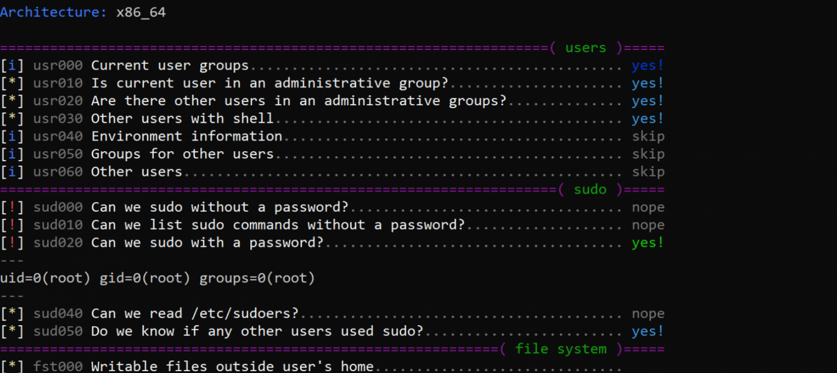The image size is (837, 373).
Task: Click the skip result for usr040
Action: coord(648,136)
